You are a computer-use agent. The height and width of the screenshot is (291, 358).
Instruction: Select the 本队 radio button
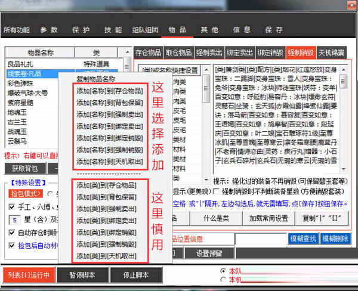223,271
